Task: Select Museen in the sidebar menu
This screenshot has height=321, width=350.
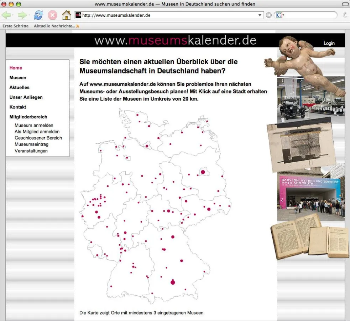Action: point(18,77)
